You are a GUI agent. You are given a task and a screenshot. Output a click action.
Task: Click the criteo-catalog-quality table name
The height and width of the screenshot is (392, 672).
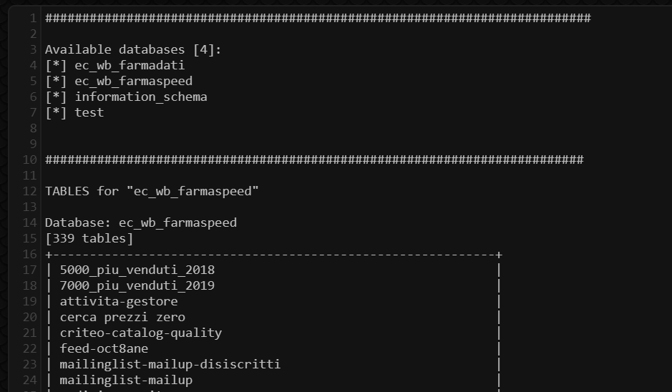coord(140,333)
